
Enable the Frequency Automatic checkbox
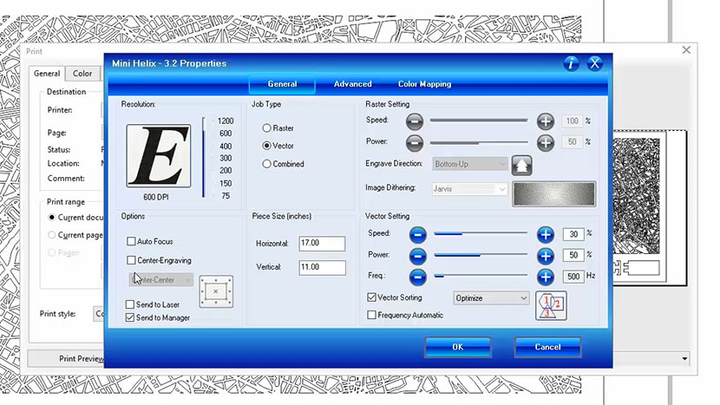tap(372, 315)
